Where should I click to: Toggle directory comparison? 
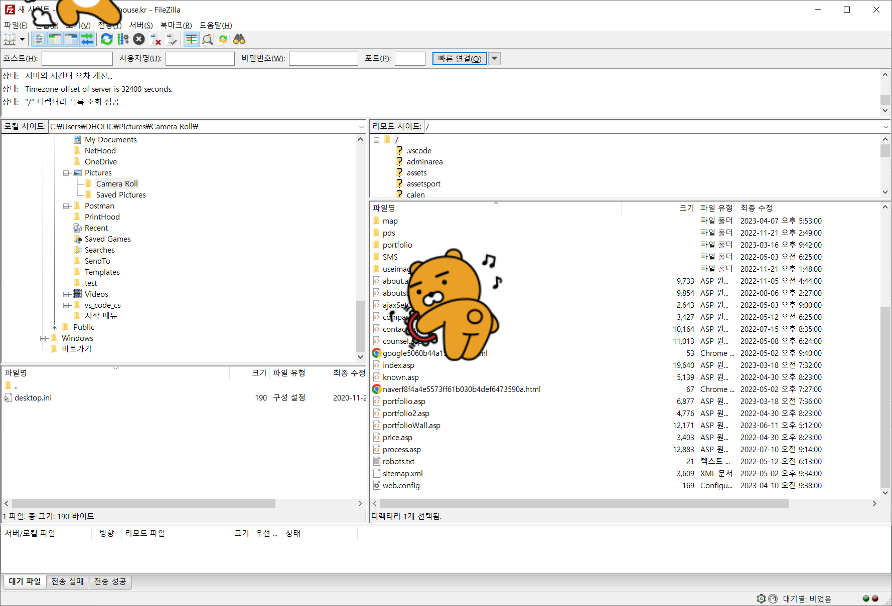[x=207, y=39]
